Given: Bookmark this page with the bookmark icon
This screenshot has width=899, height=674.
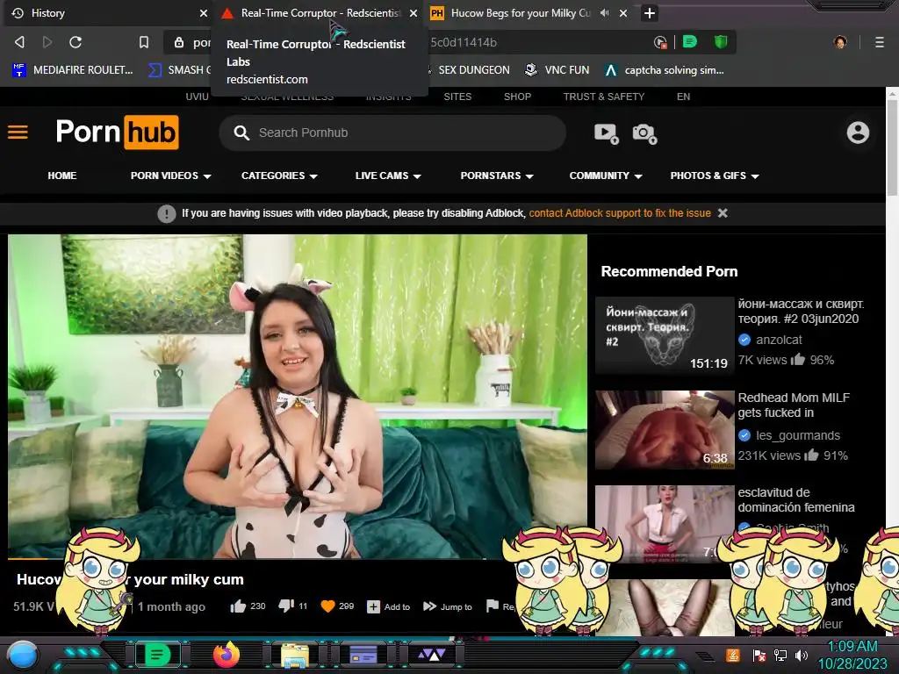Looking at the screenshot, I should pos(144,42).
